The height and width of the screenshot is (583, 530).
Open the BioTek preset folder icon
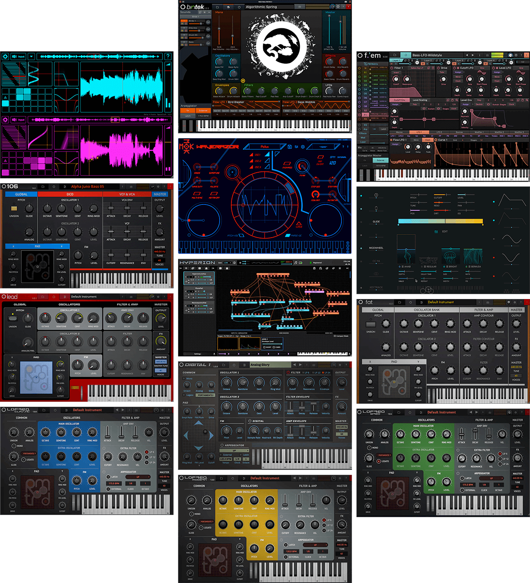point(217,7)
